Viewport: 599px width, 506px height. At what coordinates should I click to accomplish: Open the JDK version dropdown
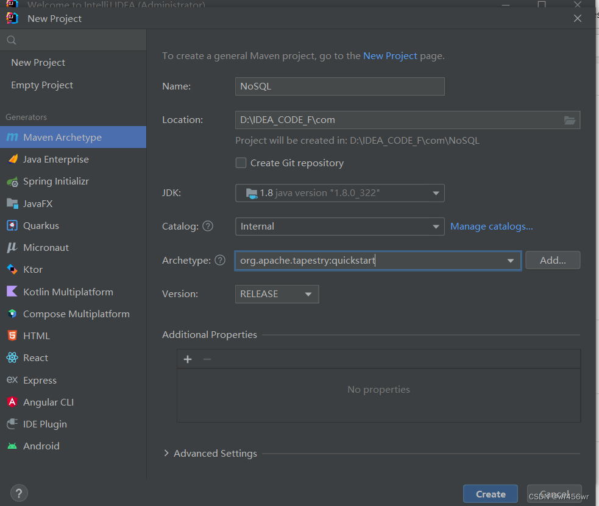point(339,193)
